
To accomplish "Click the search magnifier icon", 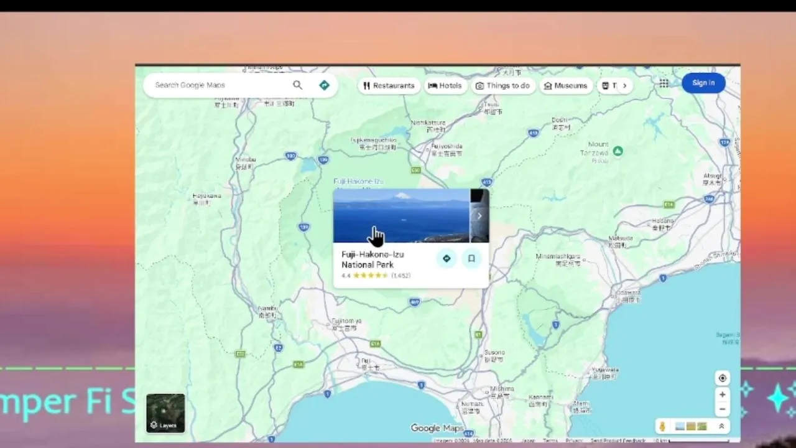I will (297, 85).
